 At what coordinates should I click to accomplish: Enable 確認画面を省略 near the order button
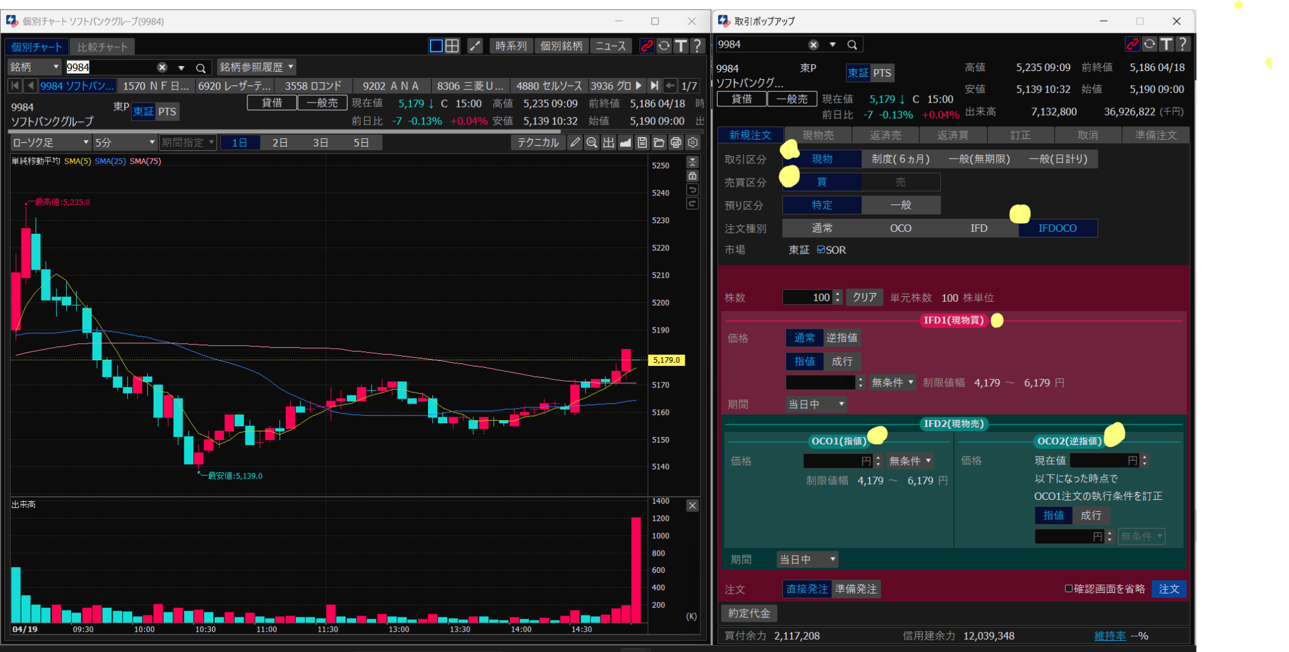point(1067,588)
